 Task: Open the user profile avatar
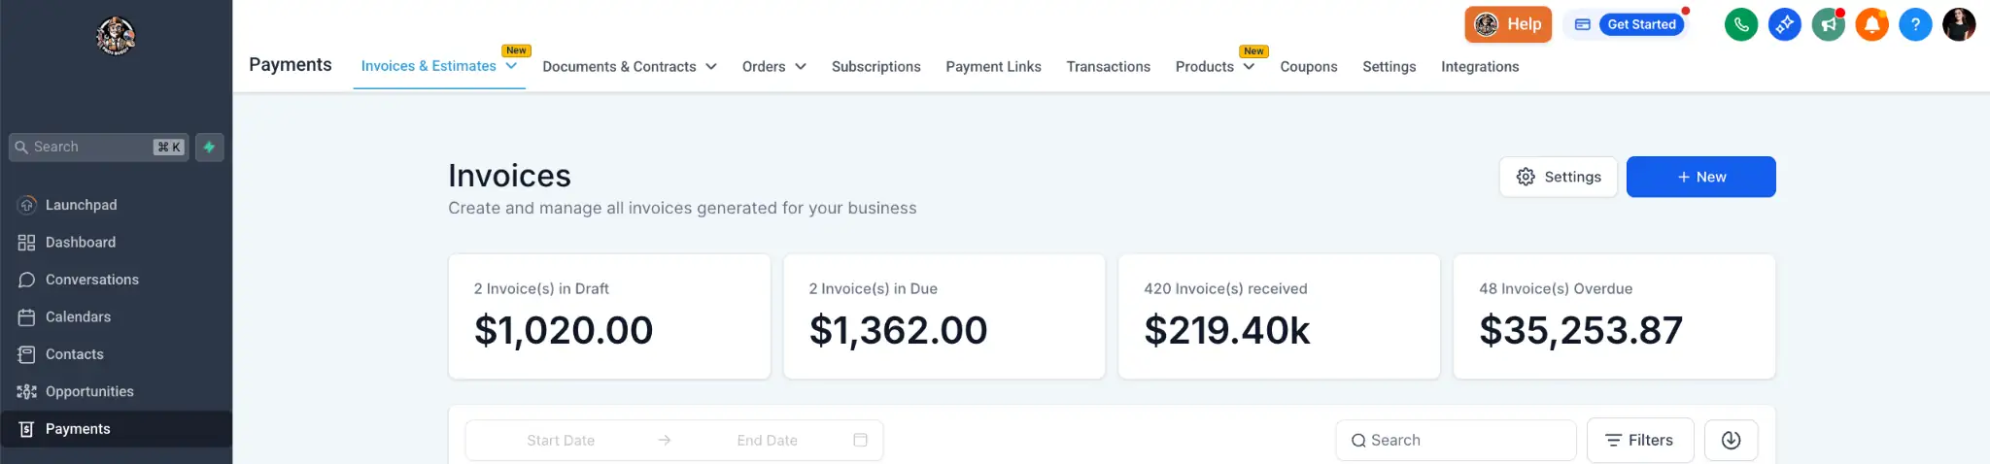point(1959,24)
